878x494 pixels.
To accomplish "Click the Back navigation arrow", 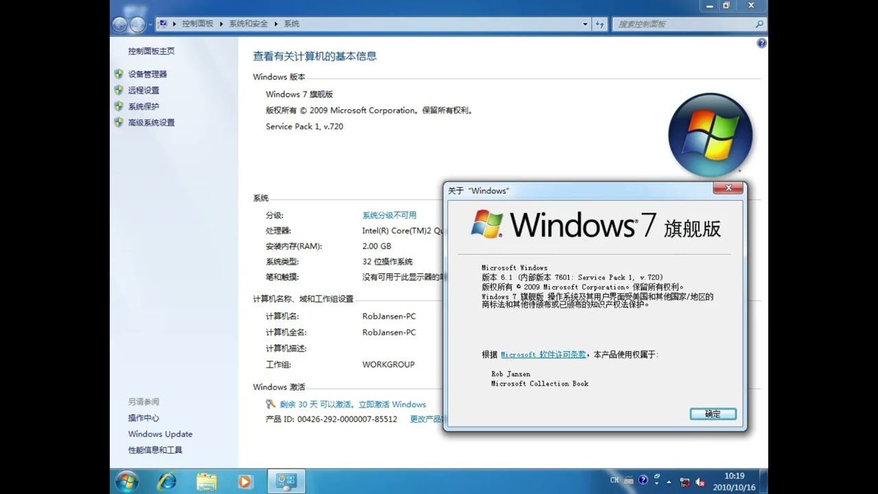I will (x=119, y=24).
